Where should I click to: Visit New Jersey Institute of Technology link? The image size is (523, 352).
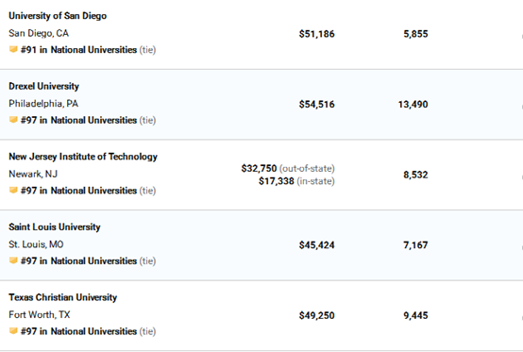[83, 157]
